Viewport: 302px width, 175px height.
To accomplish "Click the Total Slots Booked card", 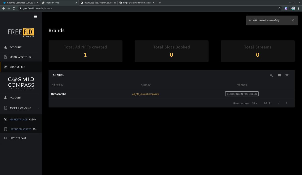I will click(x=172, y=51).
